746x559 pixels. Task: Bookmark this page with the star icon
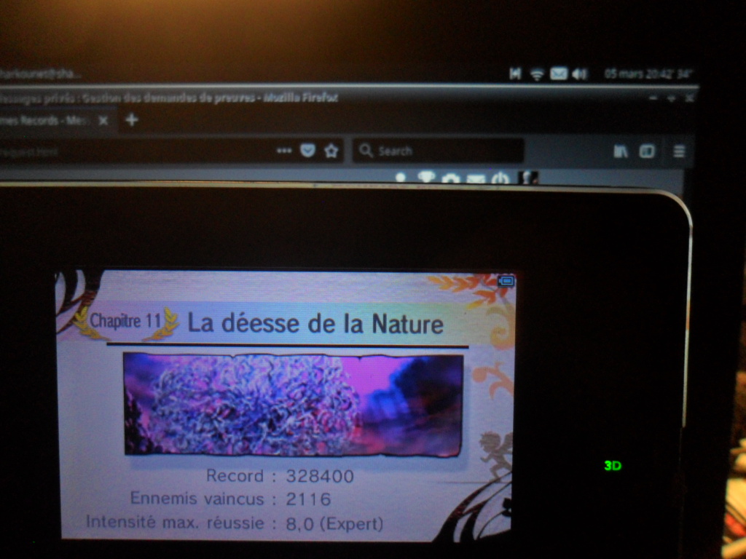click(331, 151)
